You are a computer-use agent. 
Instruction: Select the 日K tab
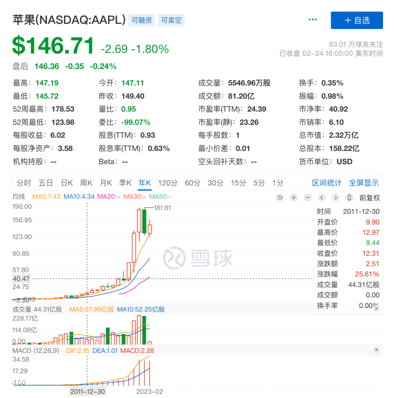[67, 183]
